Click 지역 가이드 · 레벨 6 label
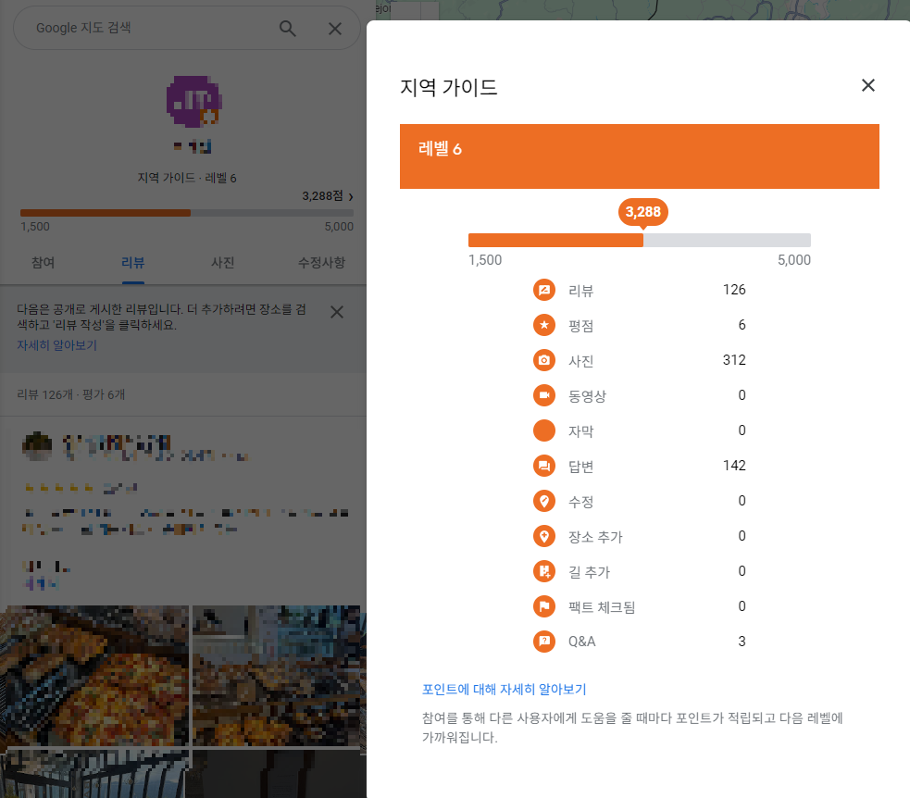 pyautogui.click(x=187, y=178)
